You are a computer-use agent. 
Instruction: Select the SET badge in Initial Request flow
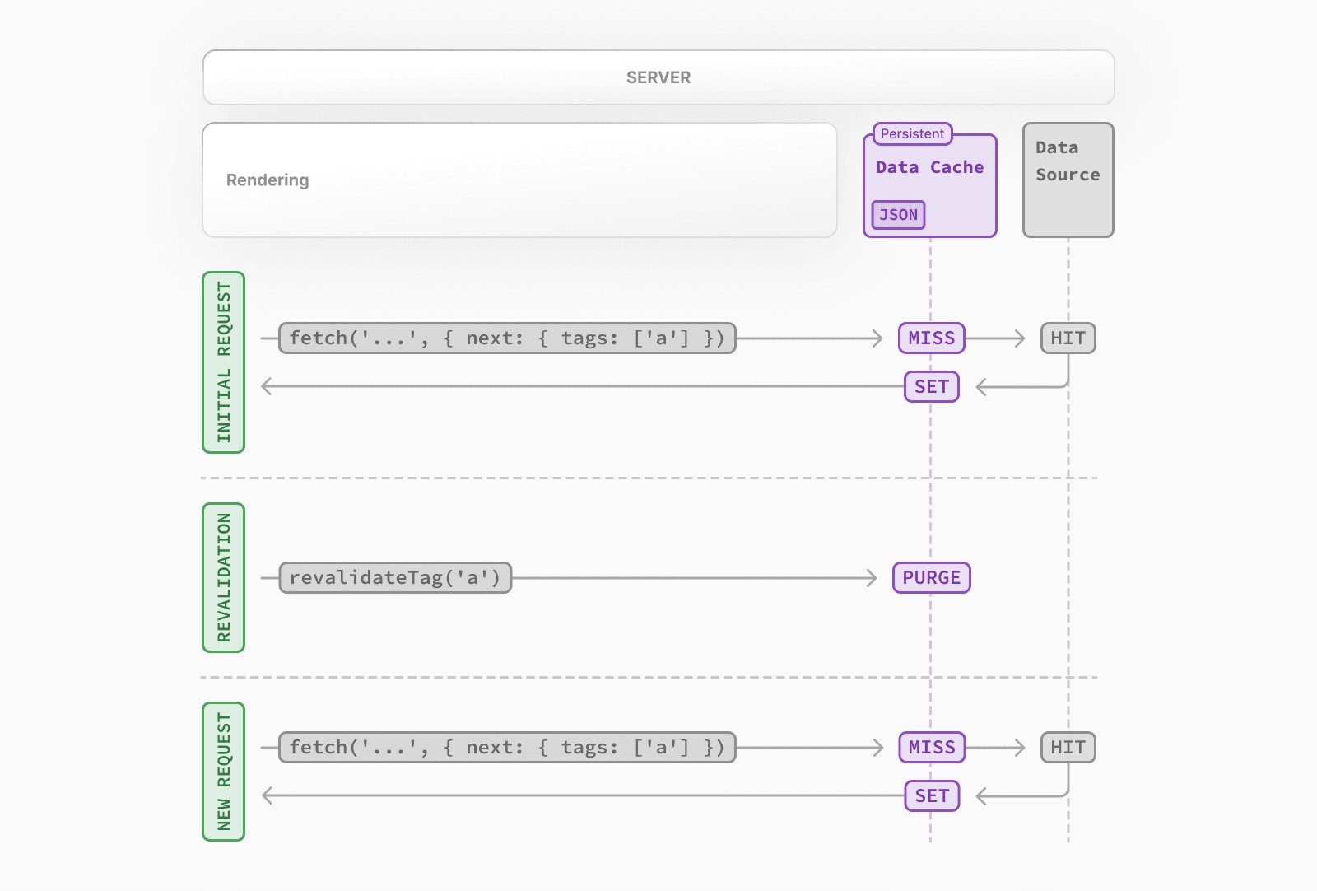[x=931, y=386]
